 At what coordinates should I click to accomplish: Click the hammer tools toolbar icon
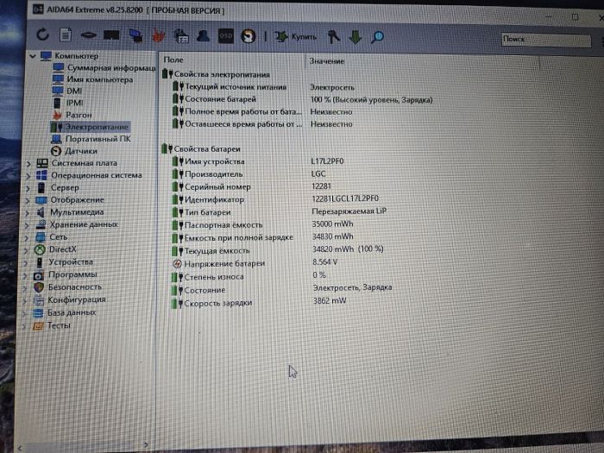[334, 37]
